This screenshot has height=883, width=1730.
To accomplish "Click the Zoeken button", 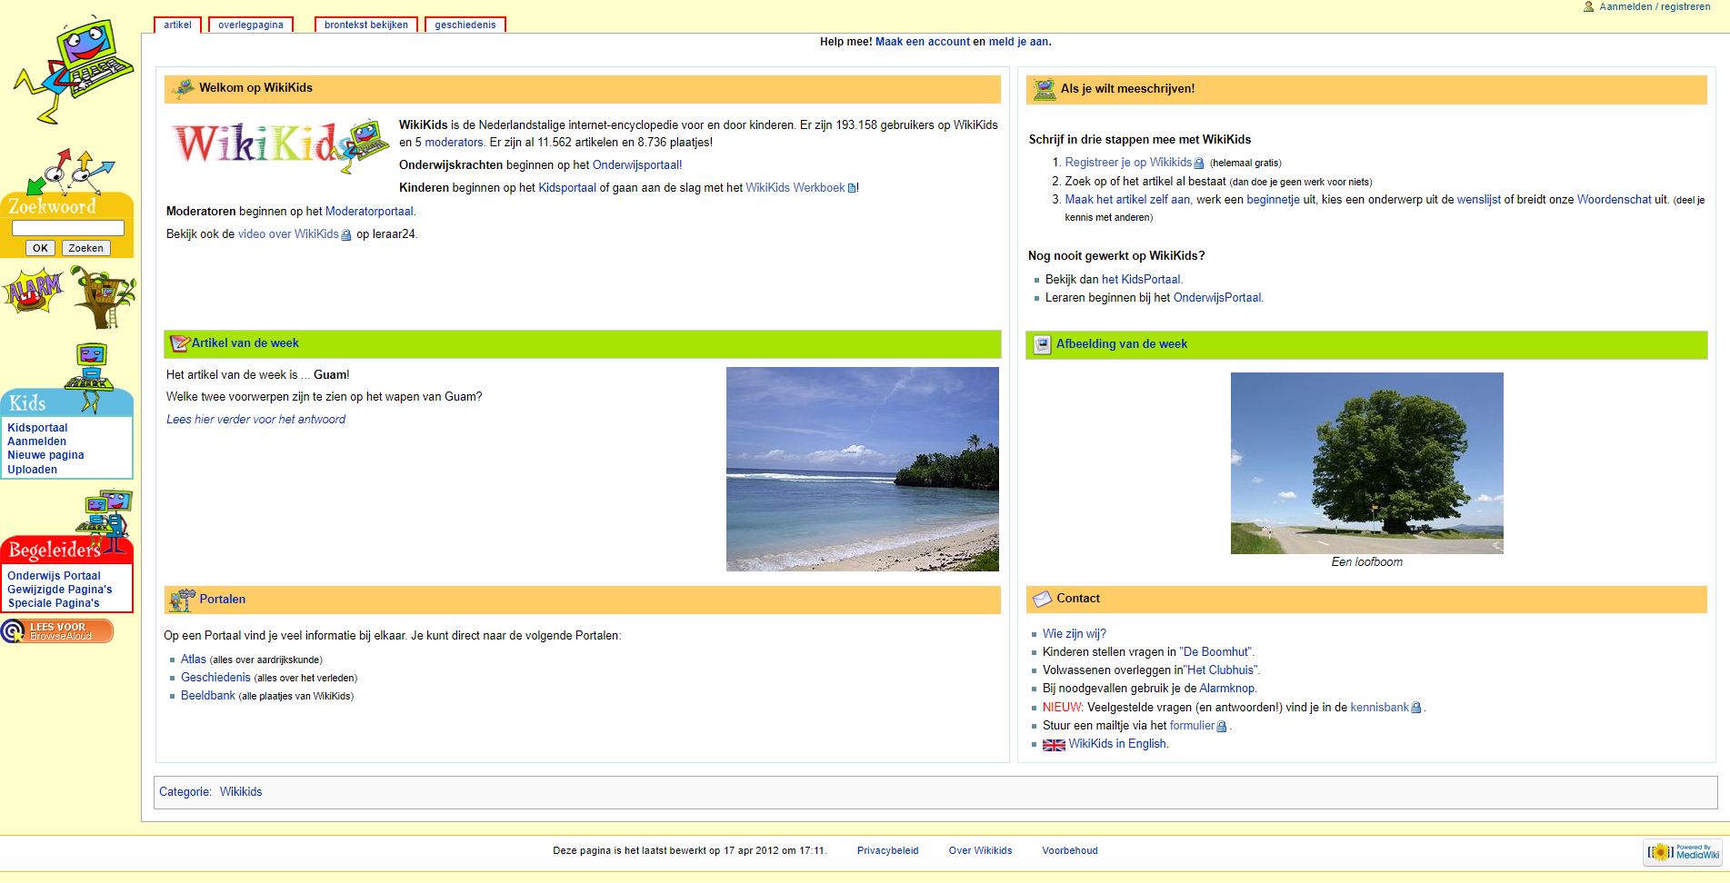I will click(85, 248).
